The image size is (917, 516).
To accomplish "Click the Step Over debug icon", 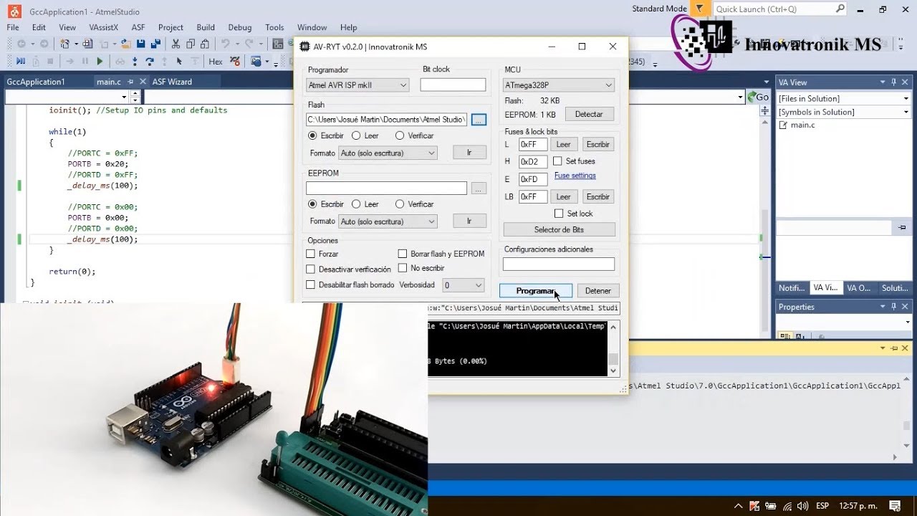I will point(150,61).
